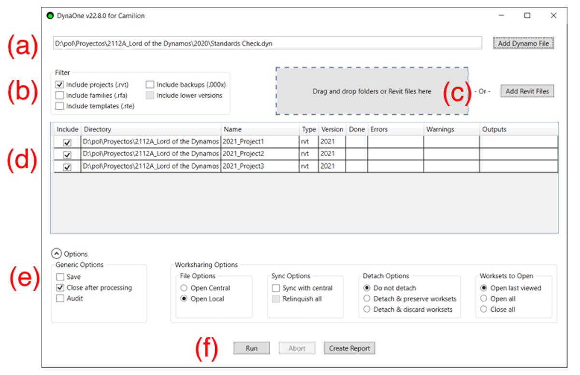
Task: Uncheck Include projects (.rvt)
Action: [59, 85]
